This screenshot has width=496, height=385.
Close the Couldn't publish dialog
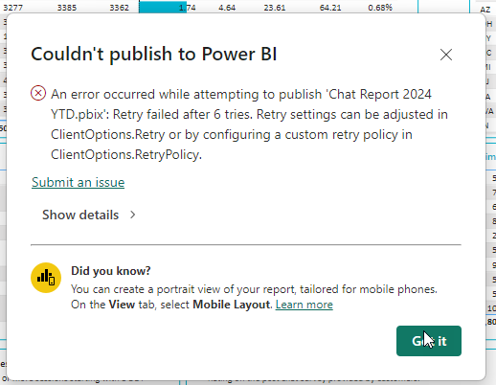point(446,55)
